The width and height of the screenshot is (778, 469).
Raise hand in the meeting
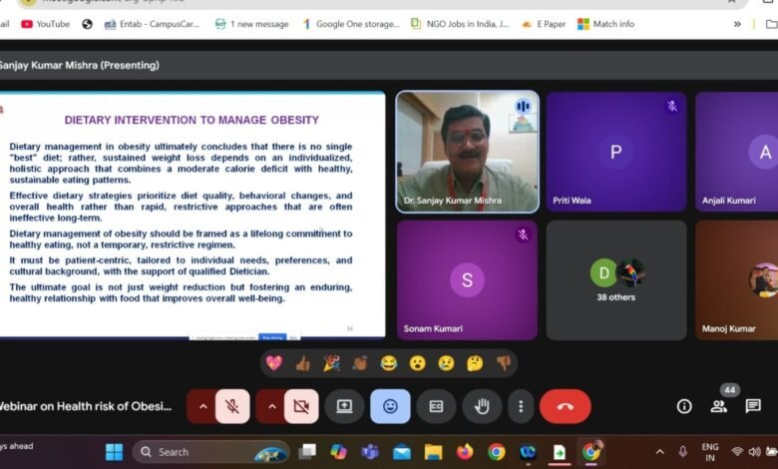(482, 406)
